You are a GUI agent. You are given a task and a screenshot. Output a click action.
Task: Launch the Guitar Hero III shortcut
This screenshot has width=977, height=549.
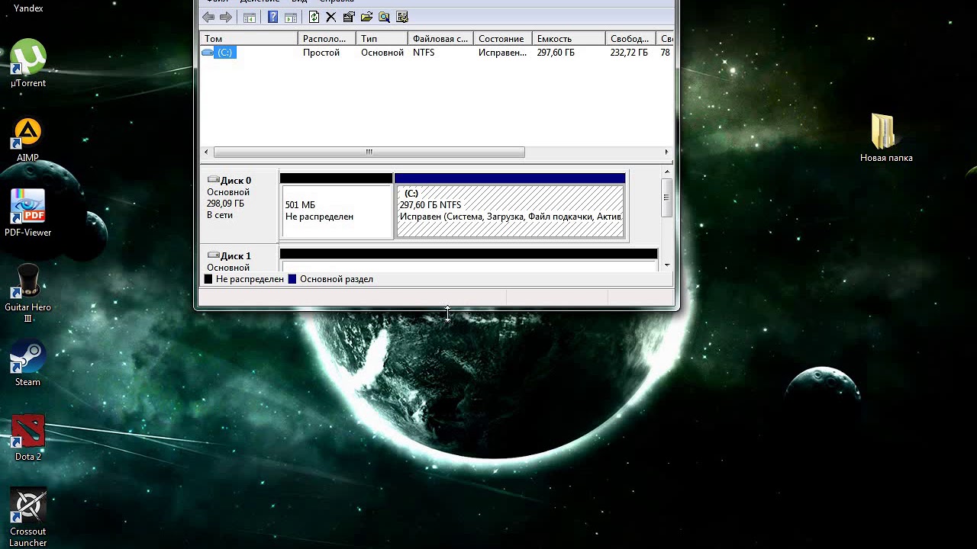tap(28, 293)
